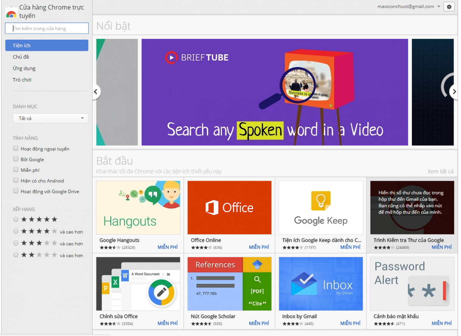This screenshot has width=461, height=336.
Task: Check the Bởi Google filter
Action: (16, 159)
